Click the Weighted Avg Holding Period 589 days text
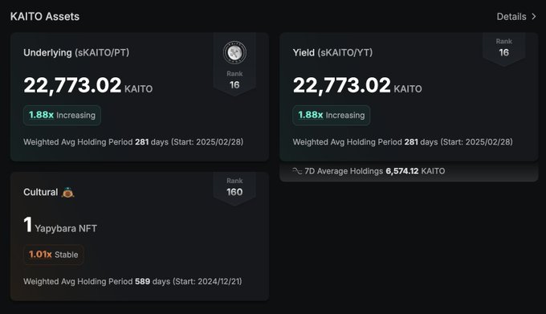The image size is (546, 314). pyautogui.click(x=132, y=281)
